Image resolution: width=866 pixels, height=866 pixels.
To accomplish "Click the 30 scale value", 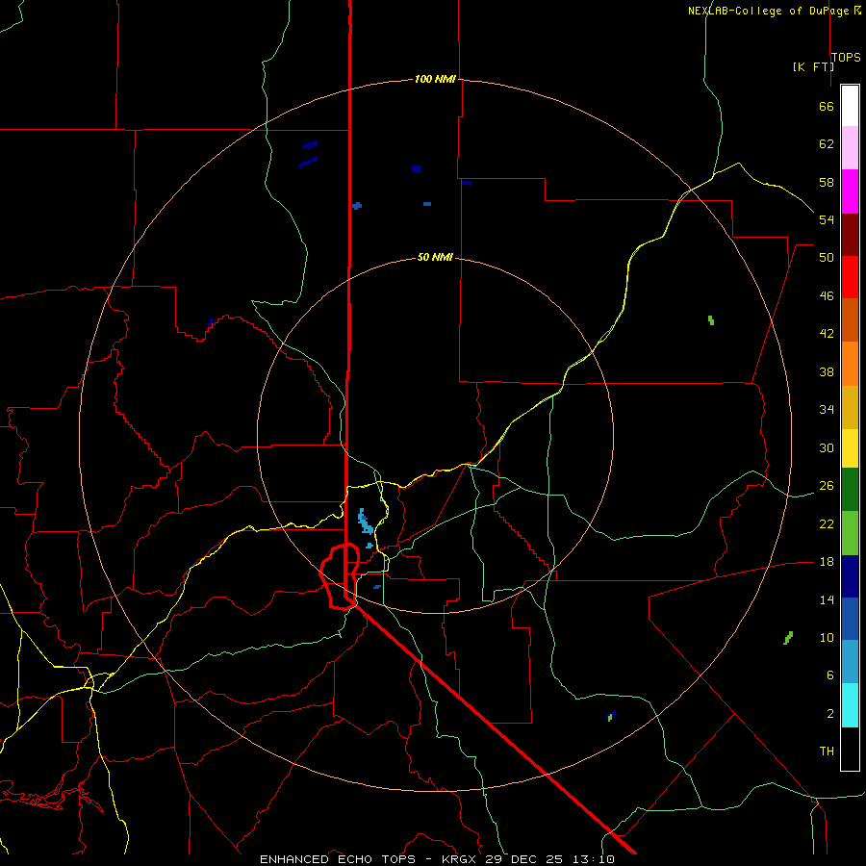I will (827, 447).
